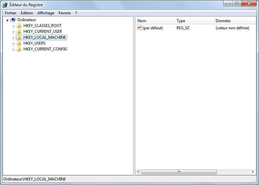Open the Affichage menu
The image size is (259, 185).
[x=46, y=13]
